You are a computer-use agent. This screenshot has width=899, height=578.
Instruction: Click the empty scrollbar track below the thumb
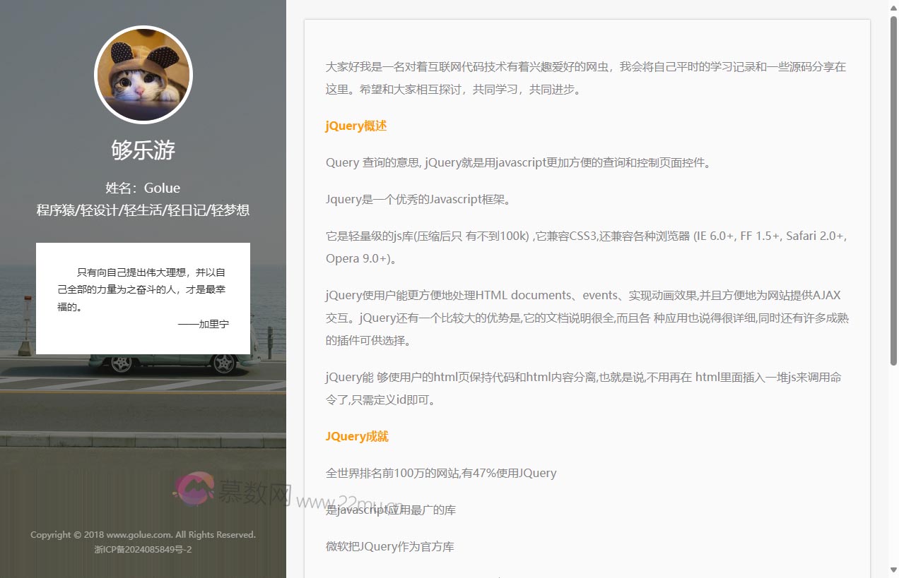(x=893, y=466)
